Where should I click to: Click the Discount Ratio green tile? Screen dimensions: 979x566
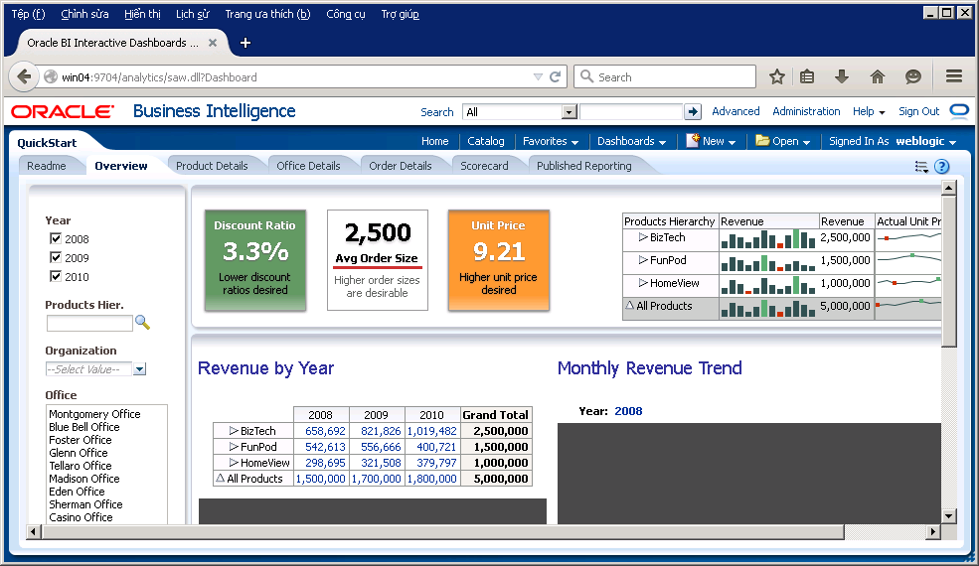pyautogui.click(x=254, y=259)
